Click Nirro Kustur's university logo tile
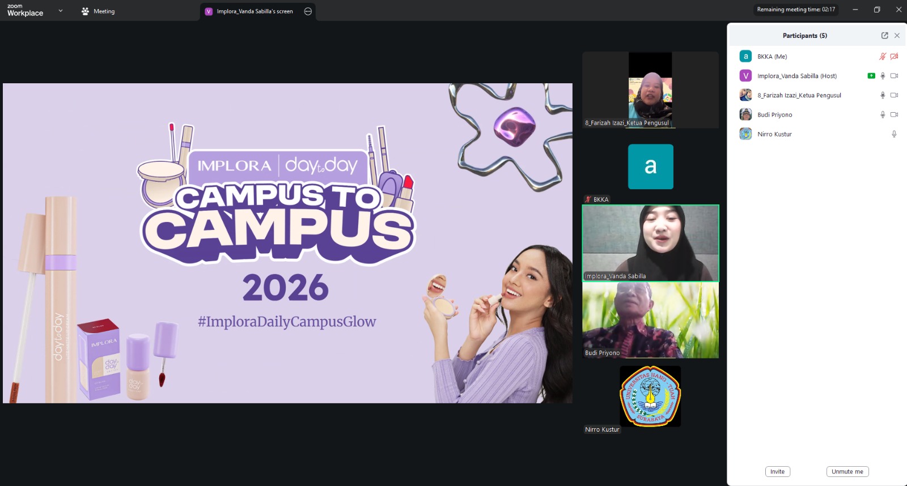The height and width of the screenshot is (486, 907). pyautogui.click(x=650, y=396)
